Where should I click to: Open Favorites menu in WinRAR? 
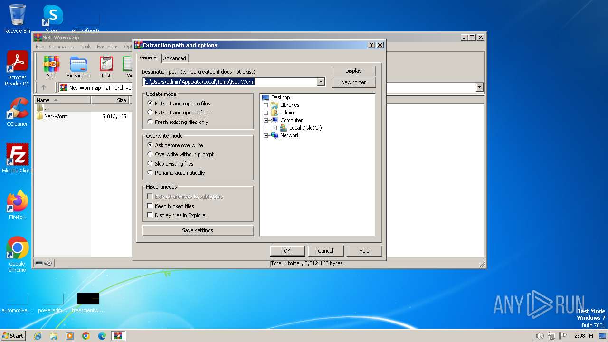click(x=108, y=47)
